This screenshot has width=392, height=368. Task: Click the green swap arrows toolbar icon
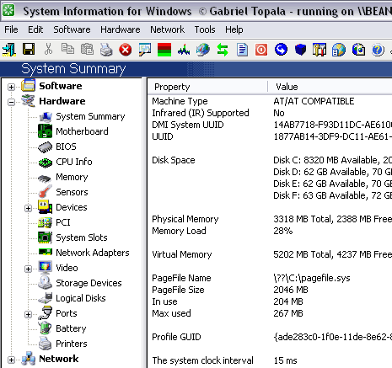[x=223, y=50]
